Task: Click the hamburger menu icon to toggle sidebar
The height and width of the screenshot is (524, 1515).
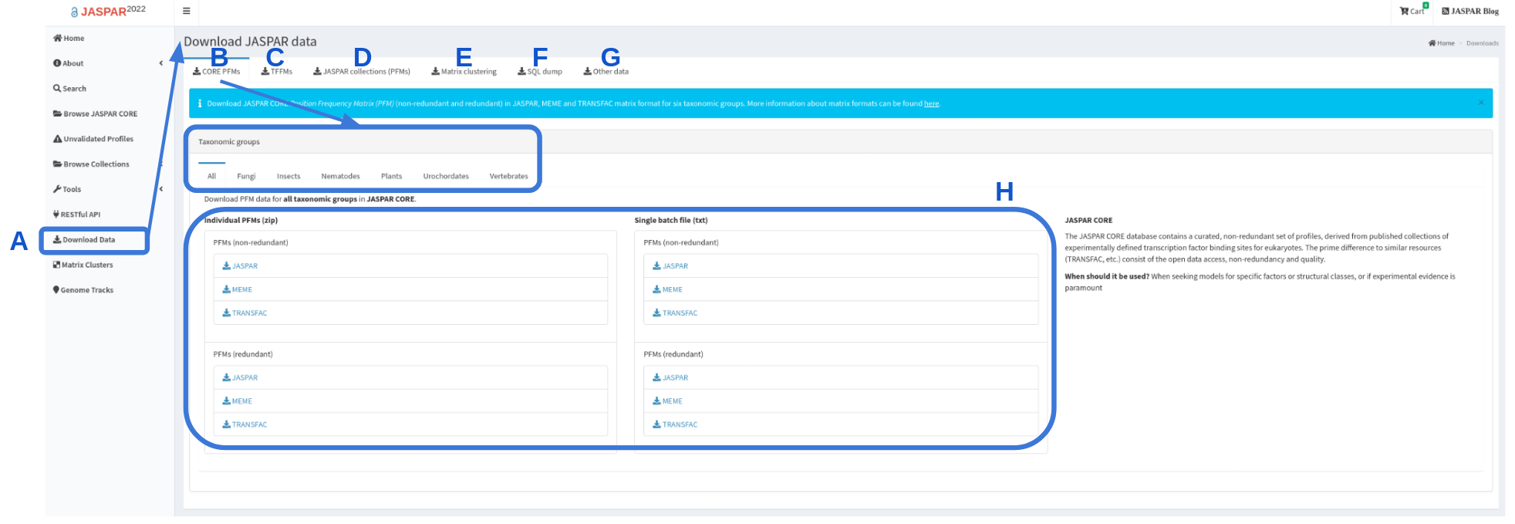Action: tap(186, 12)
